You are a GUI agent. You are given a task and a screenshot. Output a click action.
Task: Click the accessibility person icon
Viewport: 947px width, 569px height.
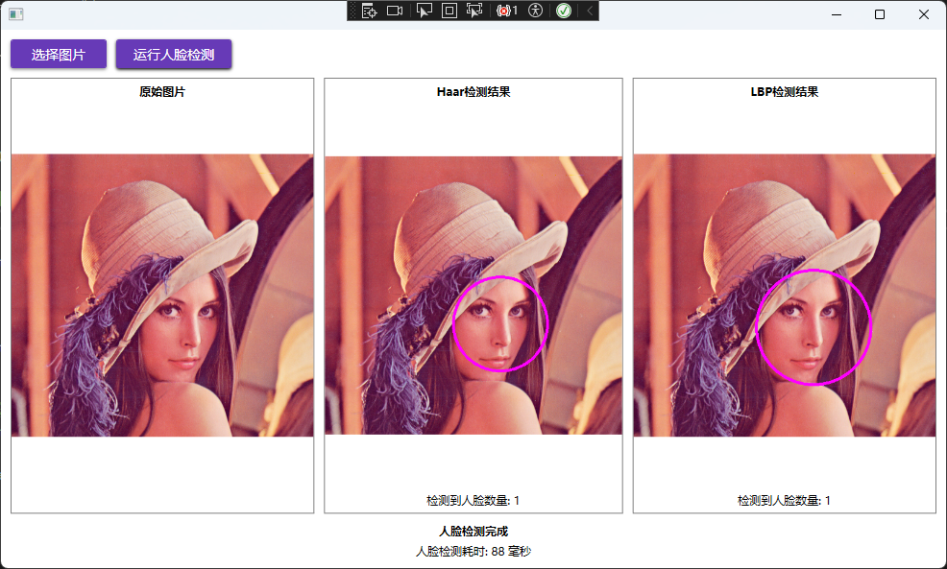tap(536, 11)
